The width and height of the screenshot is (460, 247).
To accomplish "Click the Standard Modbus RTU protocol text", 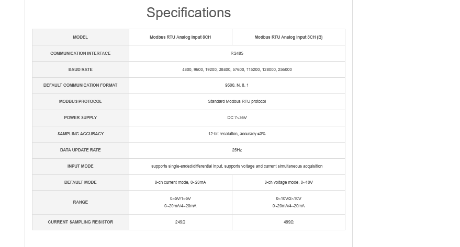I will [x=237, y=101].
